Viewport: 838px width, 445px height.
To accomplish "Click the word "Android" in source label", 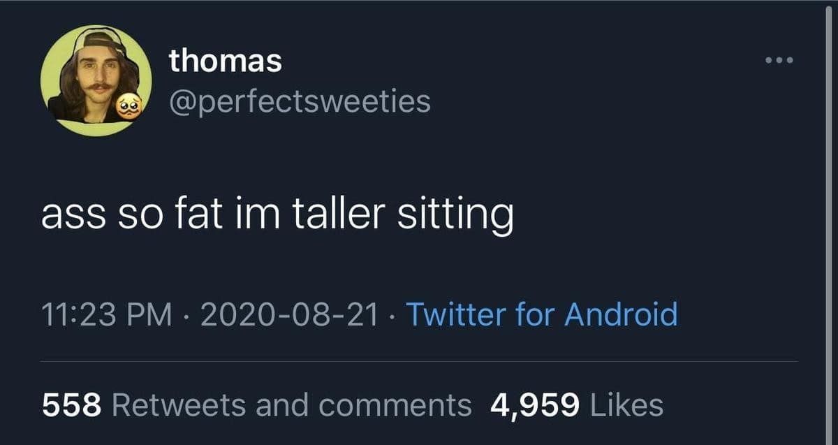I will (621, 314).
